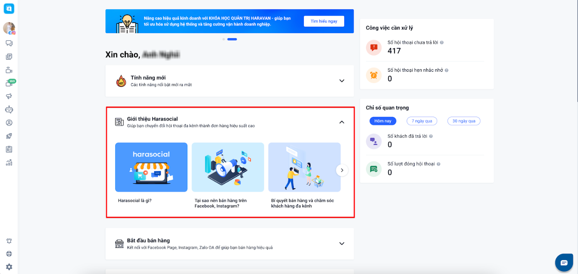Open the Harasocial là gì? thumbnail
The image size is (578, 274).
151,167
